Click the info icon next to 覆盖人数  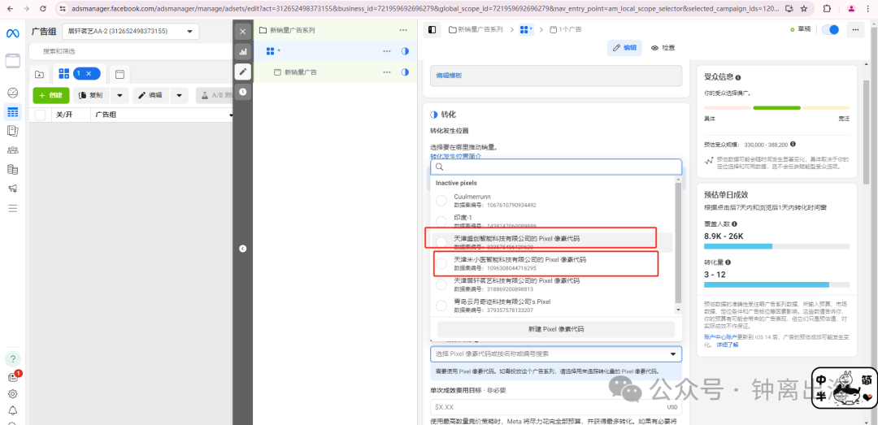tap(734, 224)
